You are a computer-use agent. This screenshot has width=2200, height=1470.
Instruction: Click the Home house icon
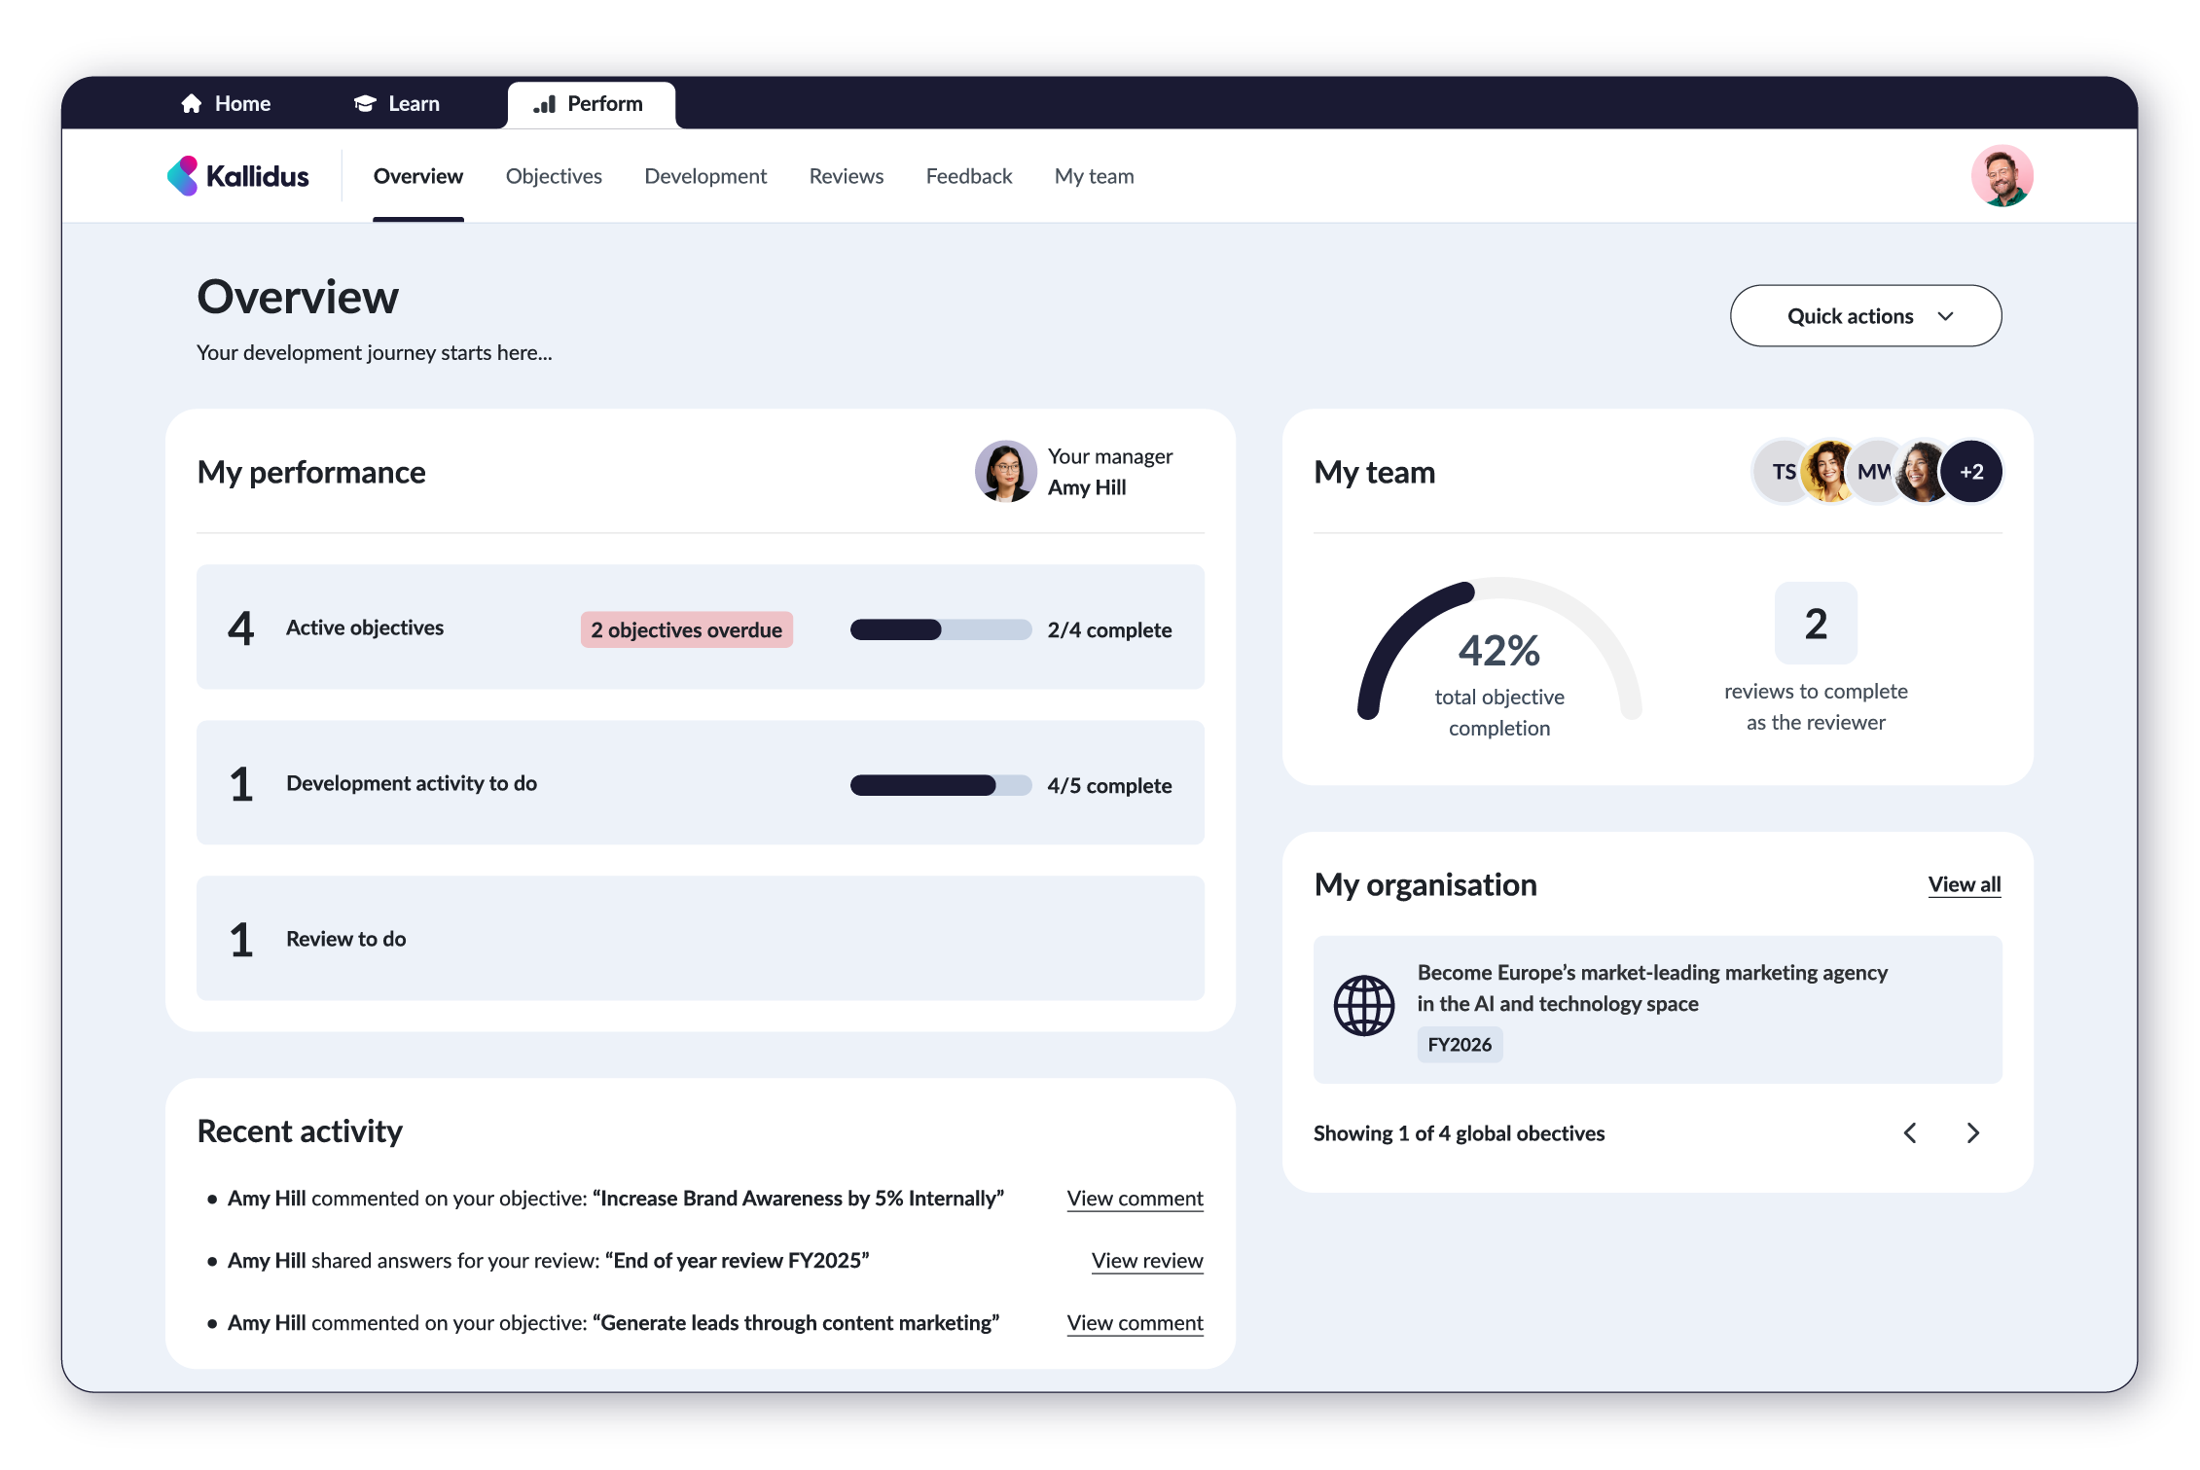191,103
